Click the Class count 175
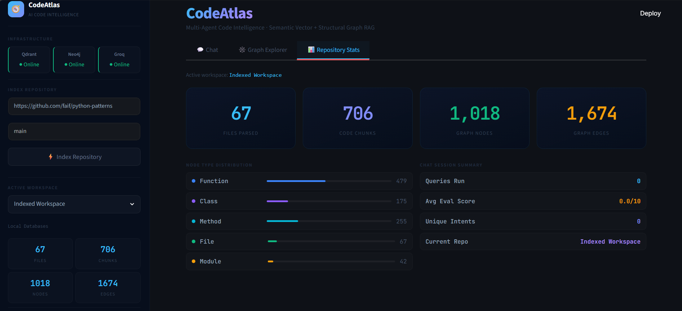Screen dimensions: 682x311 (402, 201)
